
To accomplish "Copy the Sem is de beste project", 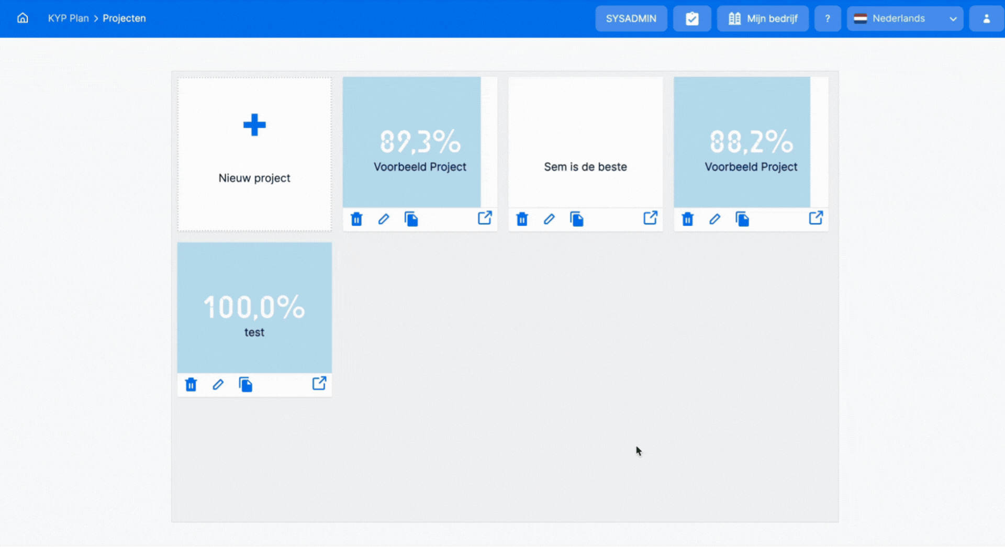I will (577, 219).
